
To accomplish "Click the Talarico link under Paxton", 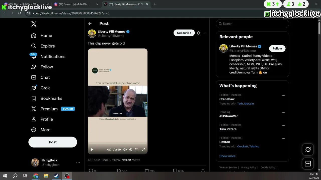I will pos(254,146).
